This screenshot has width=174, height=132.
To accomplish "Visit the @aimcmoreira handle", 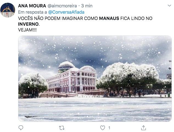I will coord(62,6).
